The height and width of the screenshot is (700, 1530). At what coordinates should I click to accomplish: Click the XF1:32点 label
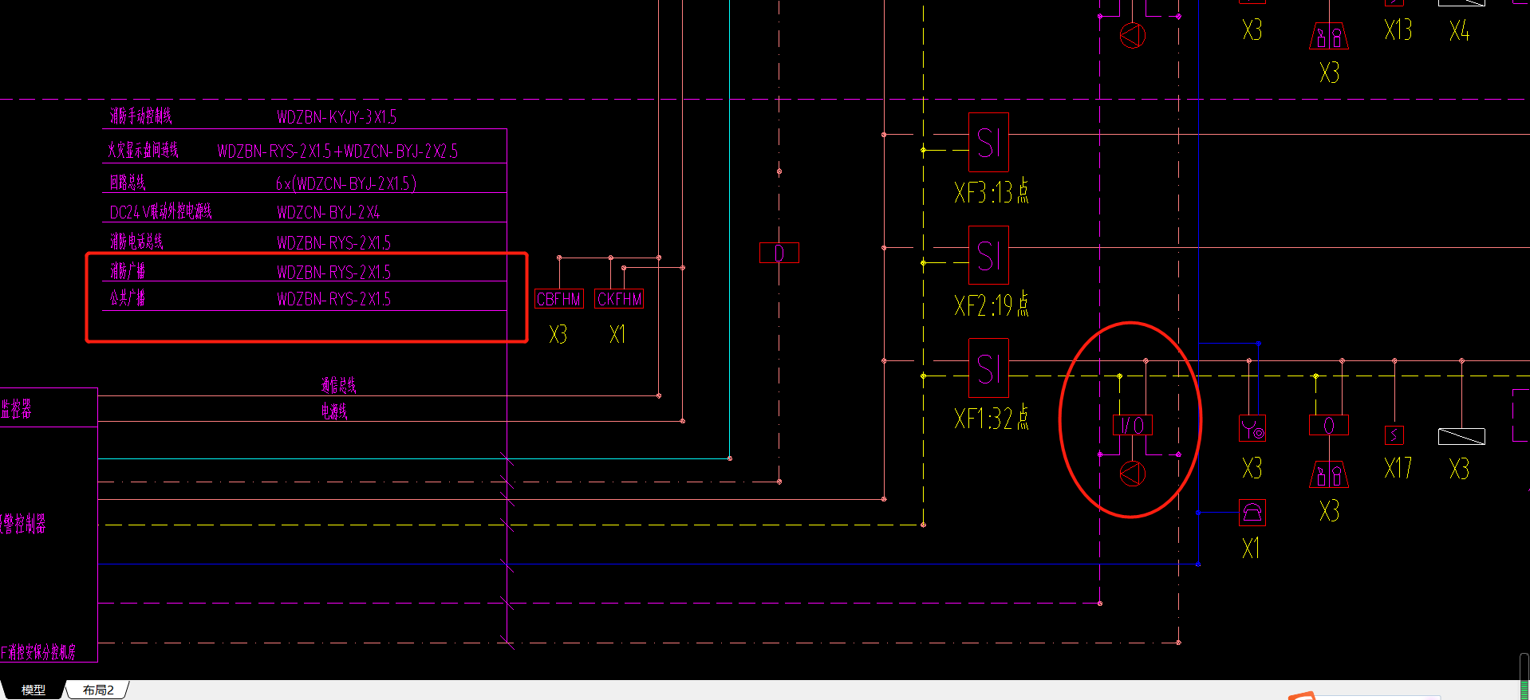coord(992,418)
